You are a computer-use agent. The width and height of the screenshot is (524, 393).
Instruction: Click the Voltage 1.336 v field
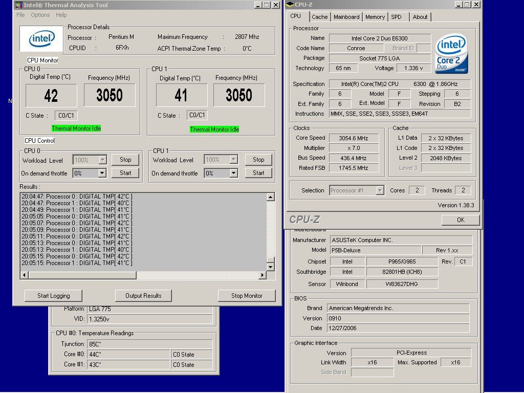(x=413, y=68)
